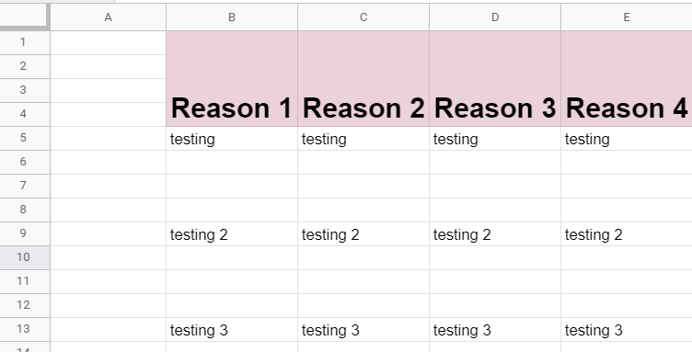The image size is (692, 352).
Task: Select row 5 header
Action: [x=25, y=139]
